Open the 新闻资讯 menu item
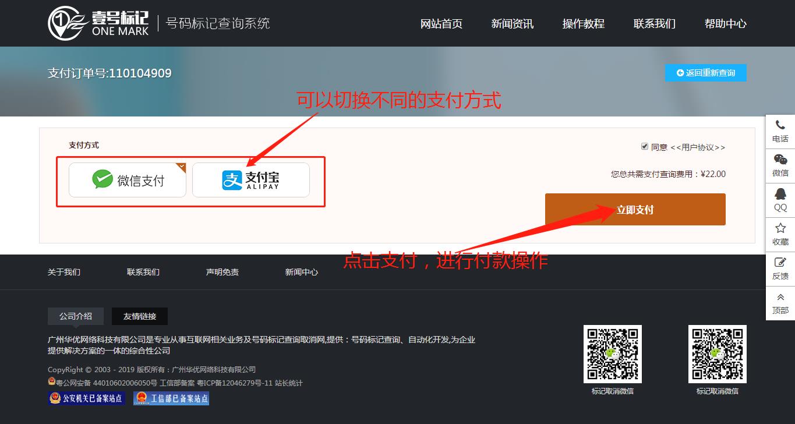The height and width of the screenshot is (424, 795). [513, 24]
